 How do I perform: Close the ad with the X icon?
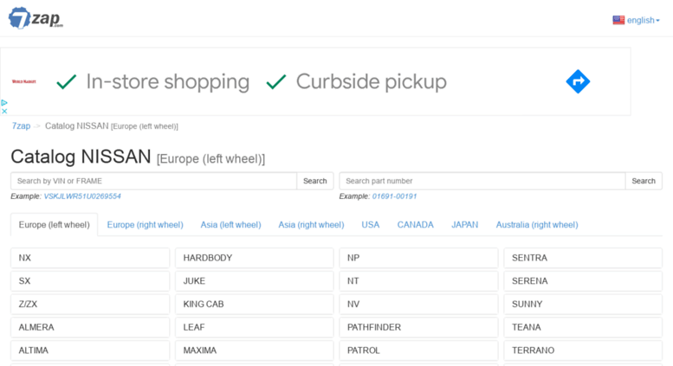[4, 111]
